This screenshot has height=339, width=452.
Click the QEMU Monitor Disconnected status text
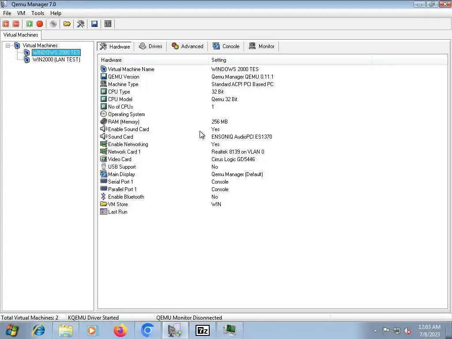point(189,317)
